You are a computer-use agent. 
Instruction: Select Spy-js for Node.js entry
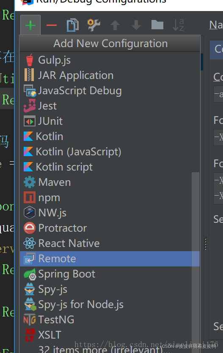[110, 305]
